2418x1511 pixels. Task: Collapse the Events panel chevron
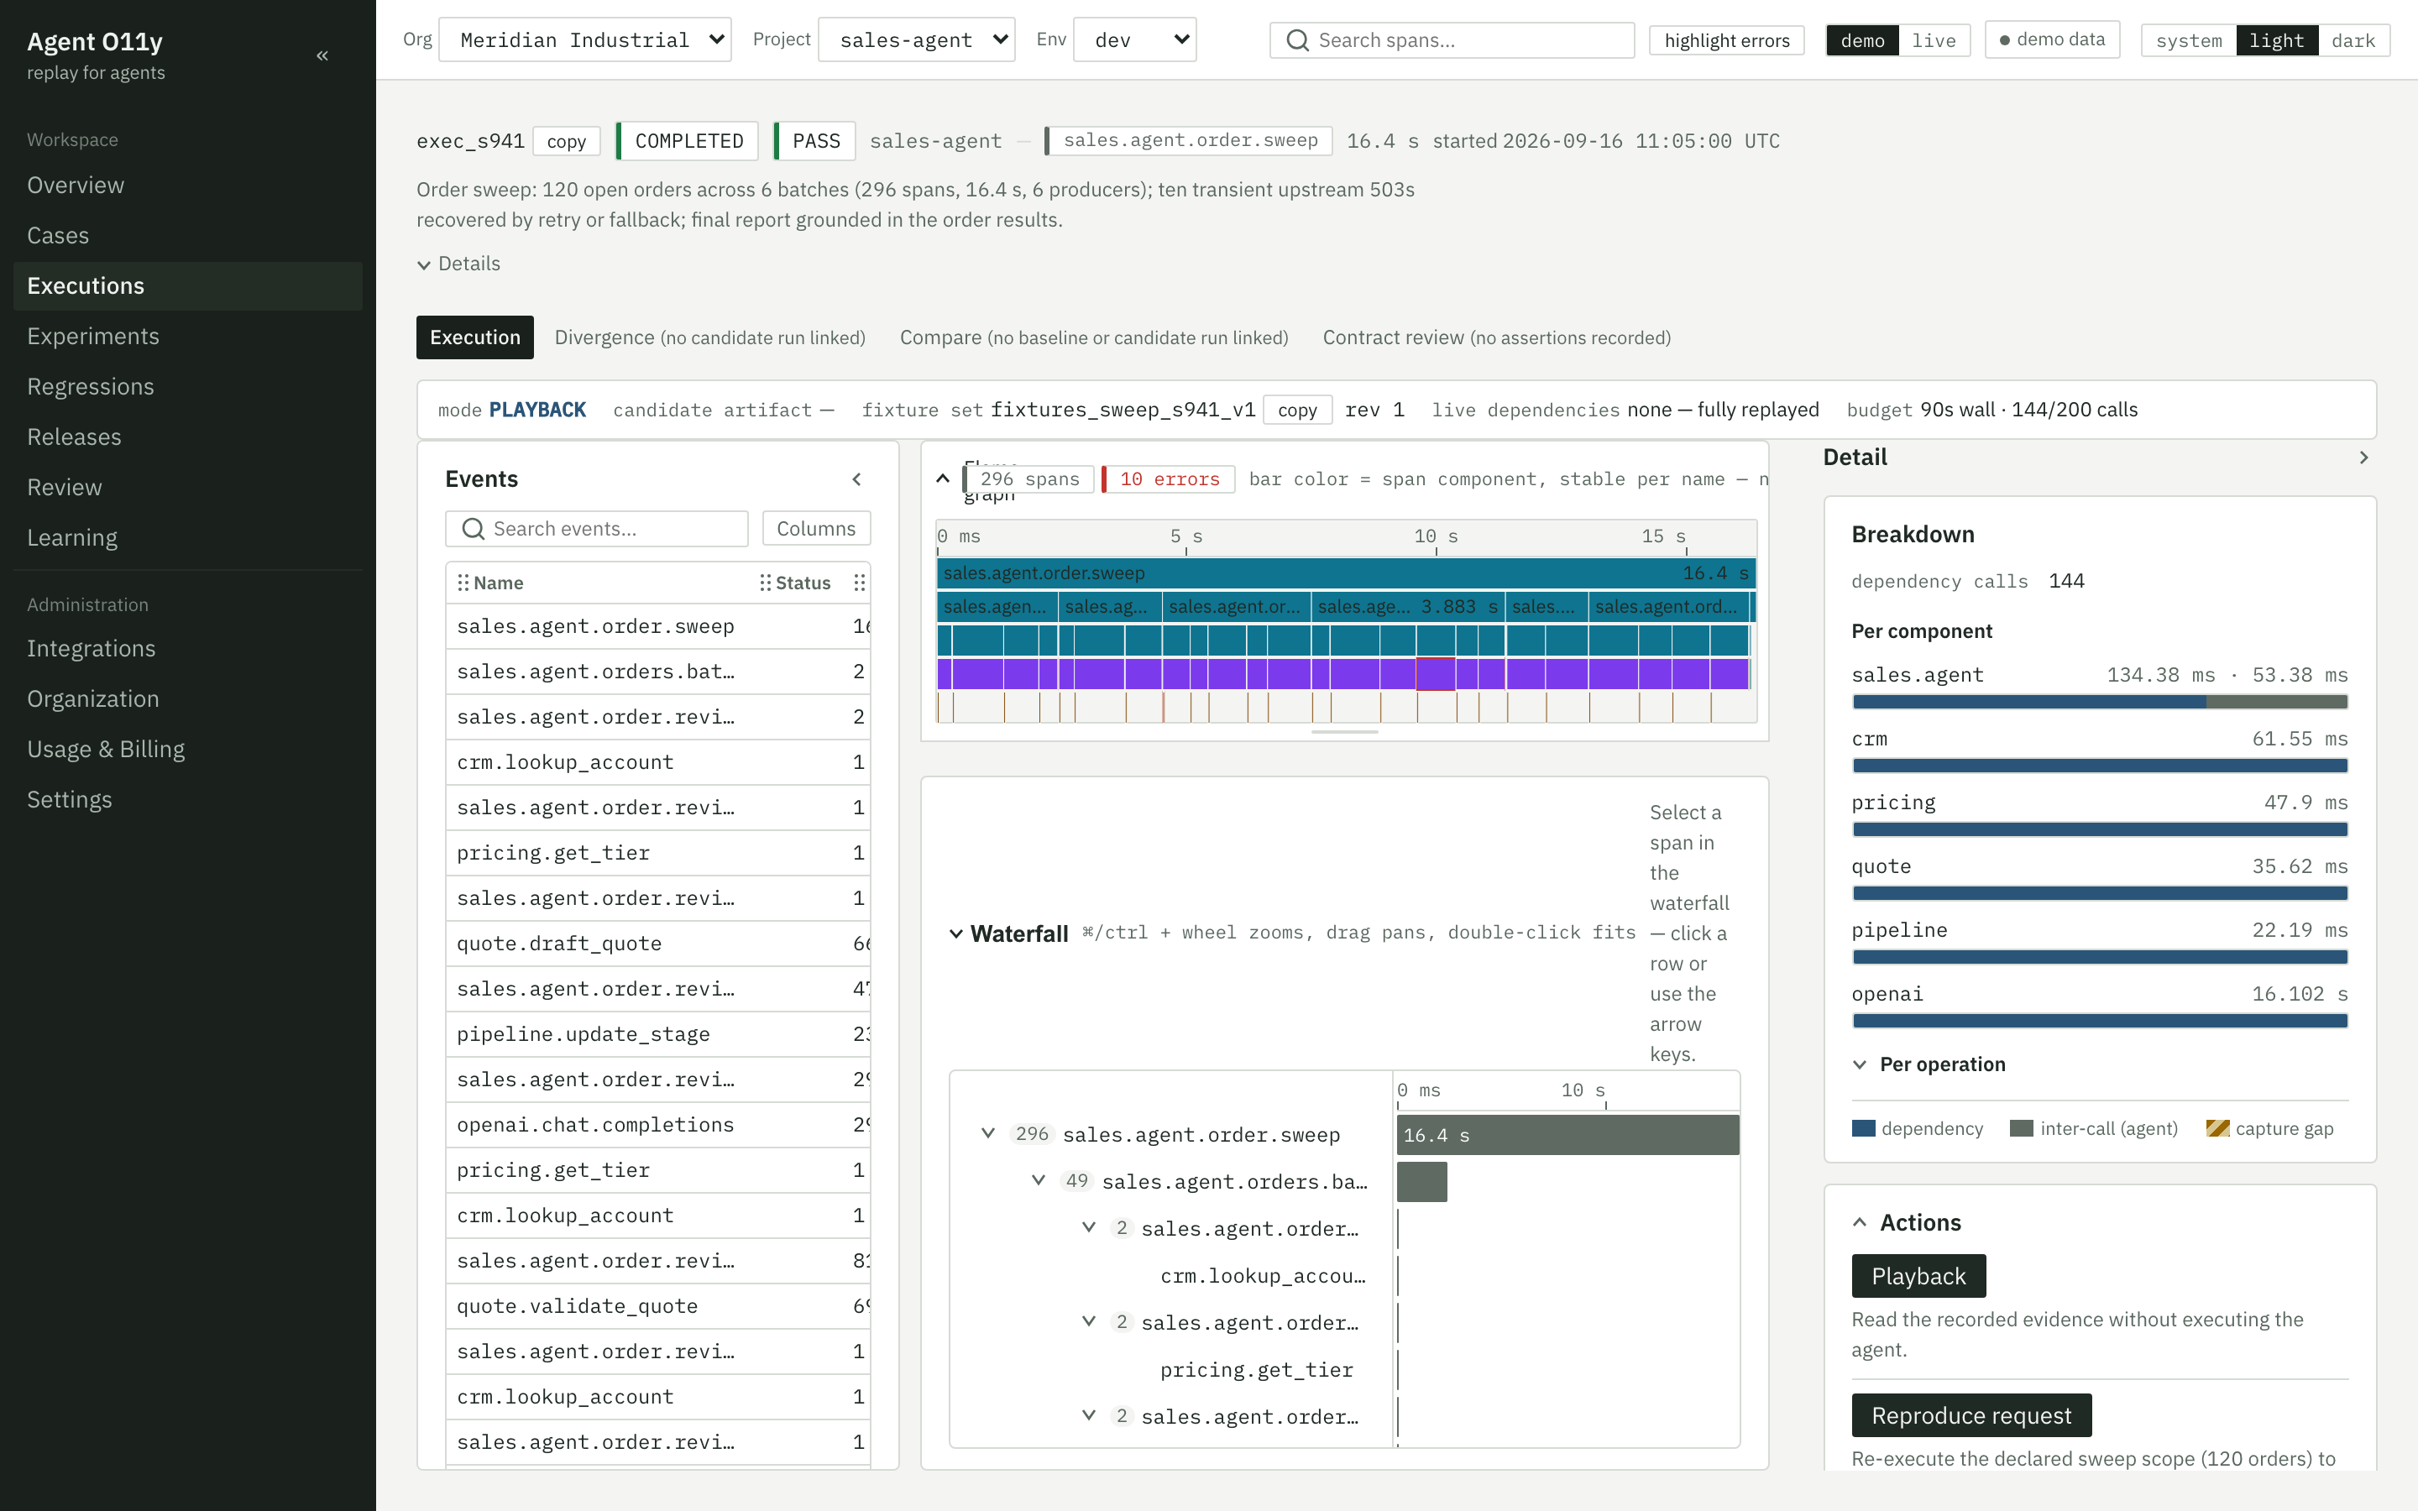click(x=856, y=479)
